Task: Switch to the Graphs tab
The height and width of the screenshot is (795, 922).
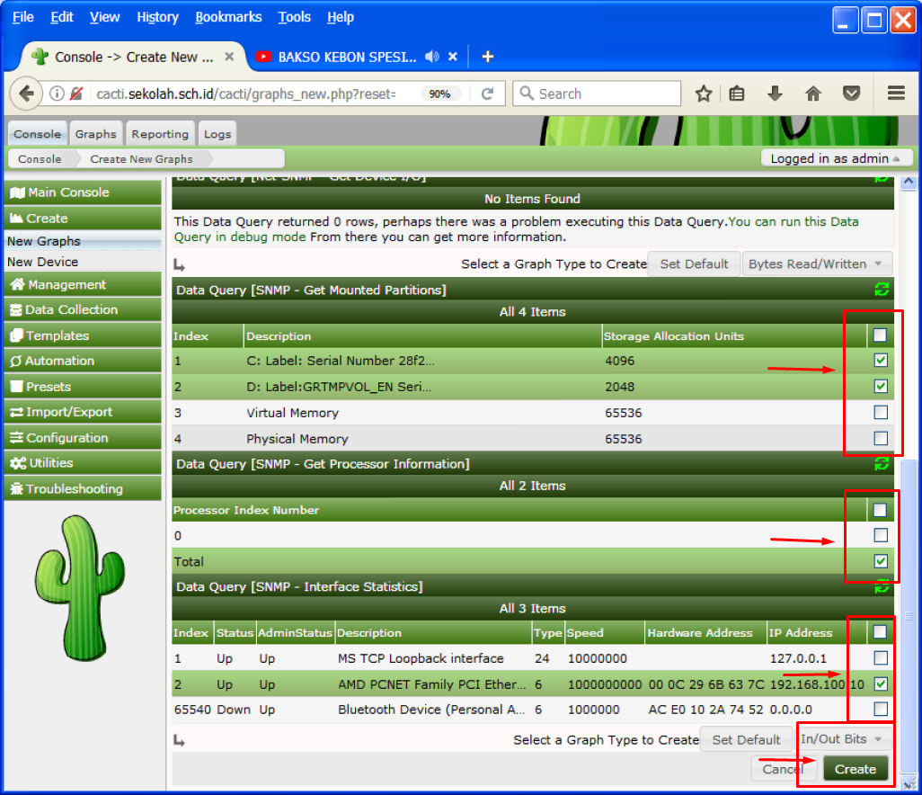Action: pos(95,134)
